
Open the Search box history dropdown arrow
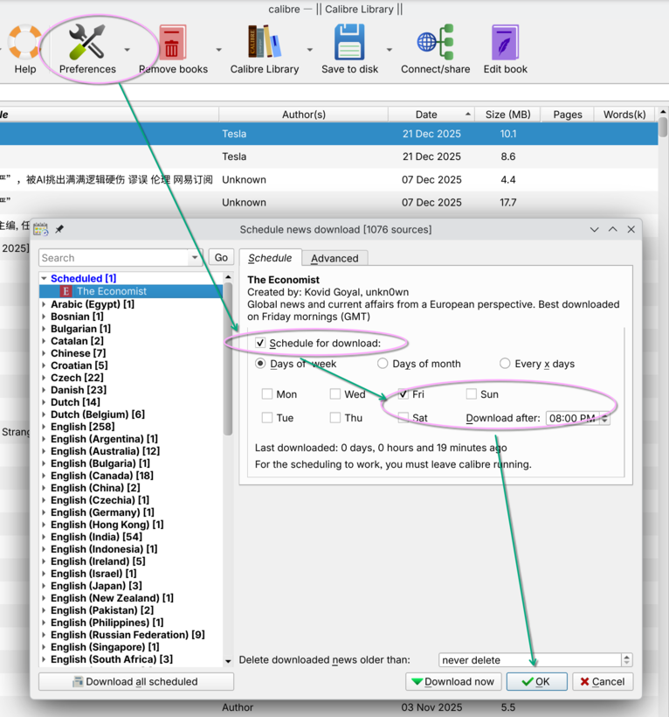(195, 258)
